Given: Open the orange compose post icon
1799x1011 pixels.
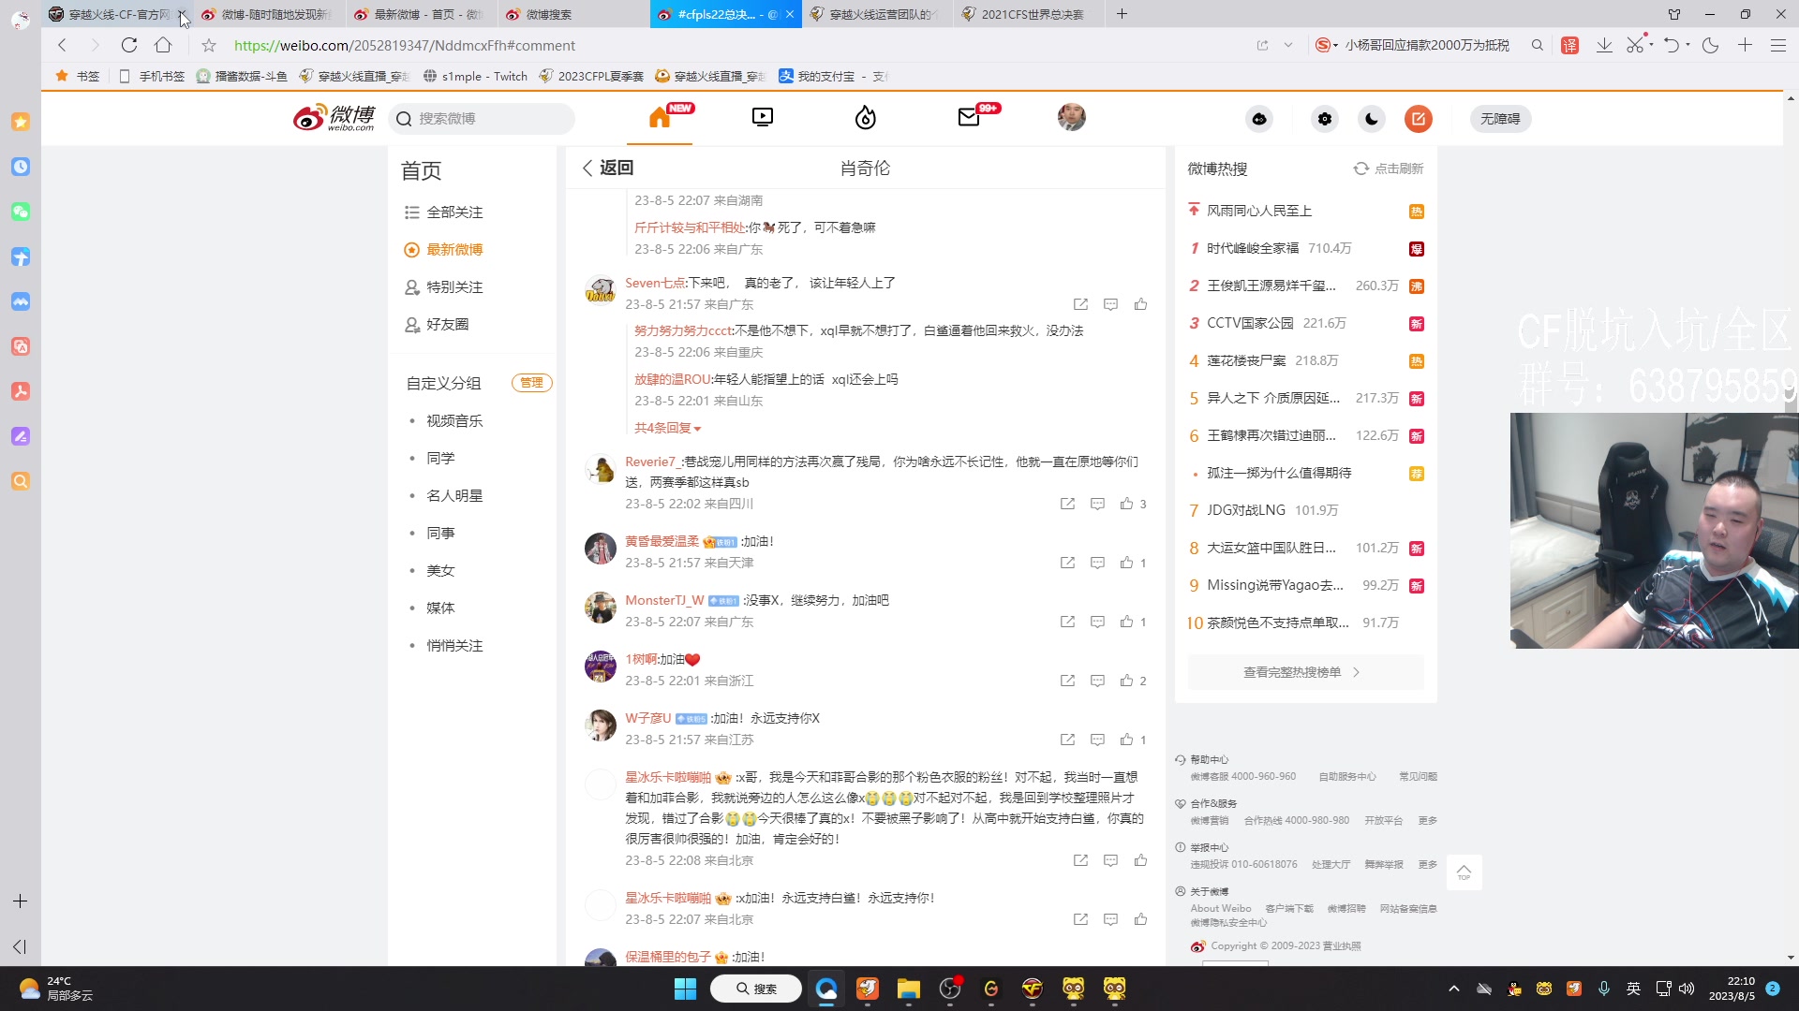Looking at the screenshot, I should click(1418, 119).
